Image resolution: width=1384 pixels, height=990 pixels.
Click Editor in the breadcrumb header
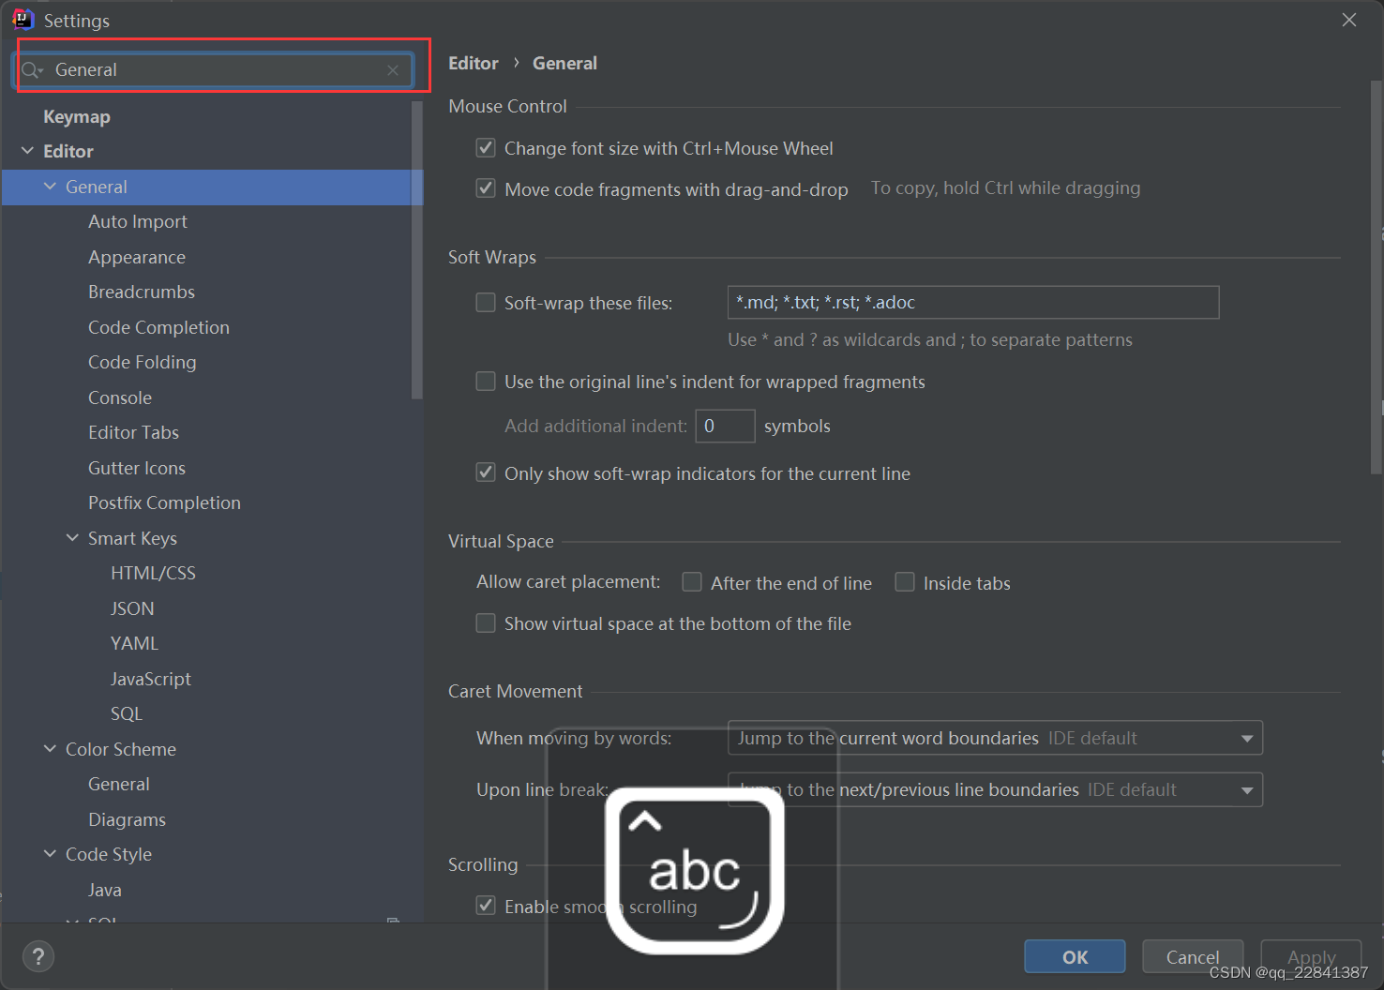(x=474, y=63)
